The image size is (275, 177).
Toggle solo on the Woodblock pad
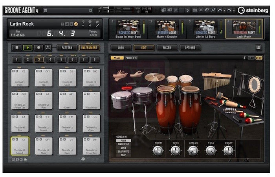88,94
